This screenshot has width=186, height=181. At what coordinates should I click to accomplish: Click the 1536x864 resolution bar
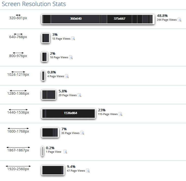click(x=70, y=113)
